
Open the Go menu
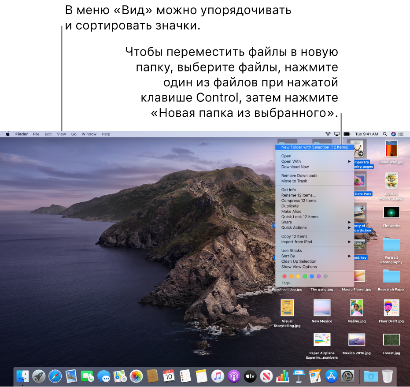point(74,134)
